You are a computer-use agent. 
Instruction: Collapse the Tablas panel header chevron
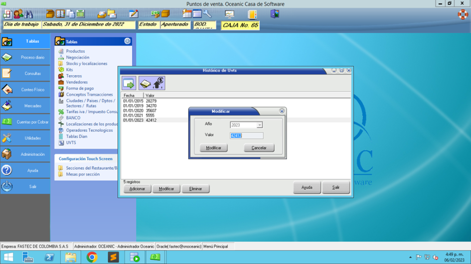(x=127, y=41)
